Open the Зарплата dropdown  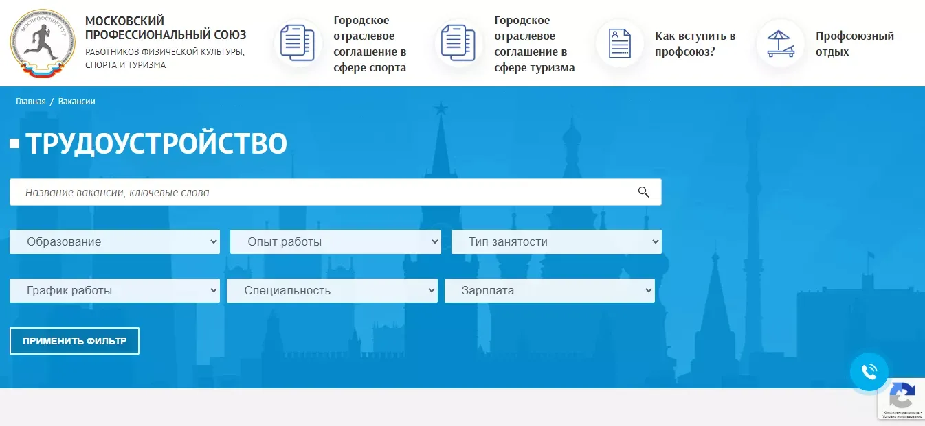tap(550, 290)
